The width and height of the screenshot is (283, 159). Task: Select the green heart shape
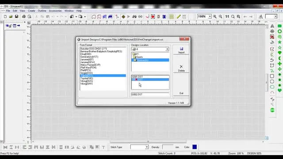[x=279, y=91]
